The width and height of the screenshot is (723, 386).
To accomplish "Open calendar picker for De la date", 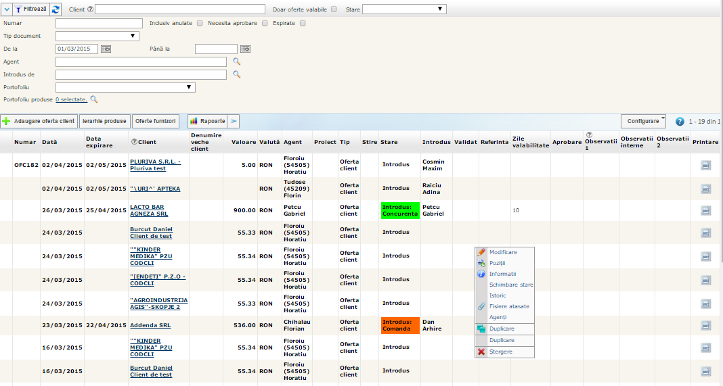I will (106, 49).
